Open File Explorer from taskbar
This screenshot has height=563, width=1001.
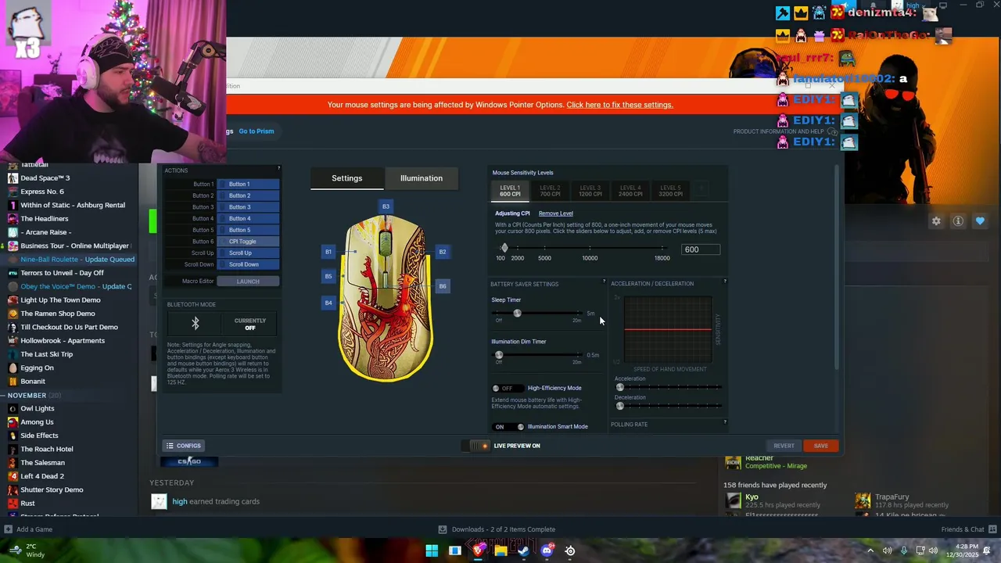500,550
